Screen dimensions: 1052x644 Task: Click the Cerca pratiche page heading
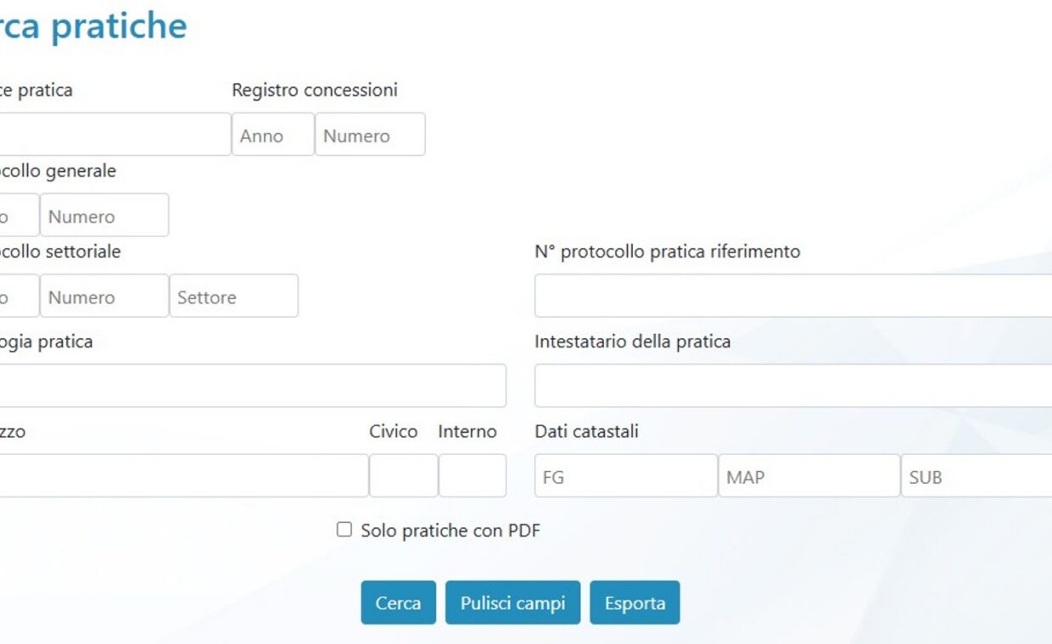click(x=93, y=25)
